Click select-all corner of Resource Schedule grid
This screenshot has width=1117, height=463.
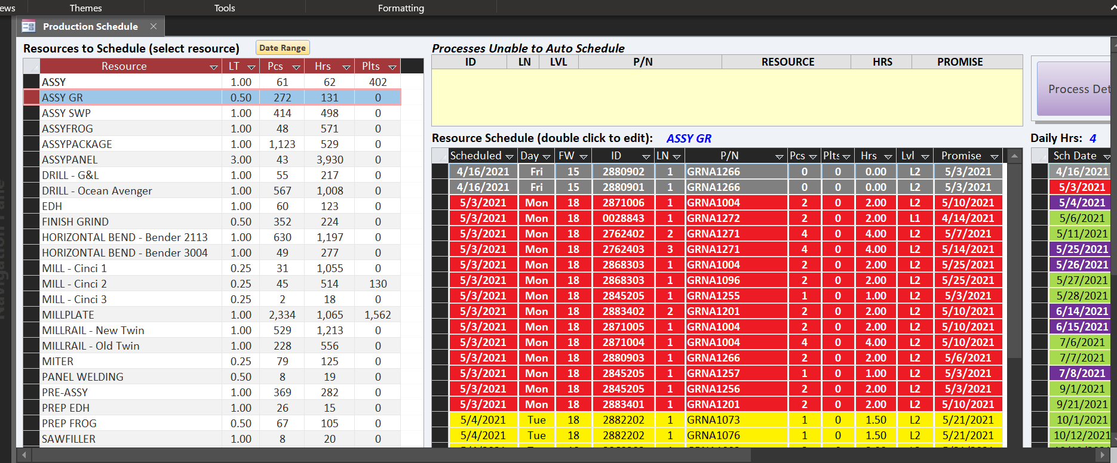[440, 156]
